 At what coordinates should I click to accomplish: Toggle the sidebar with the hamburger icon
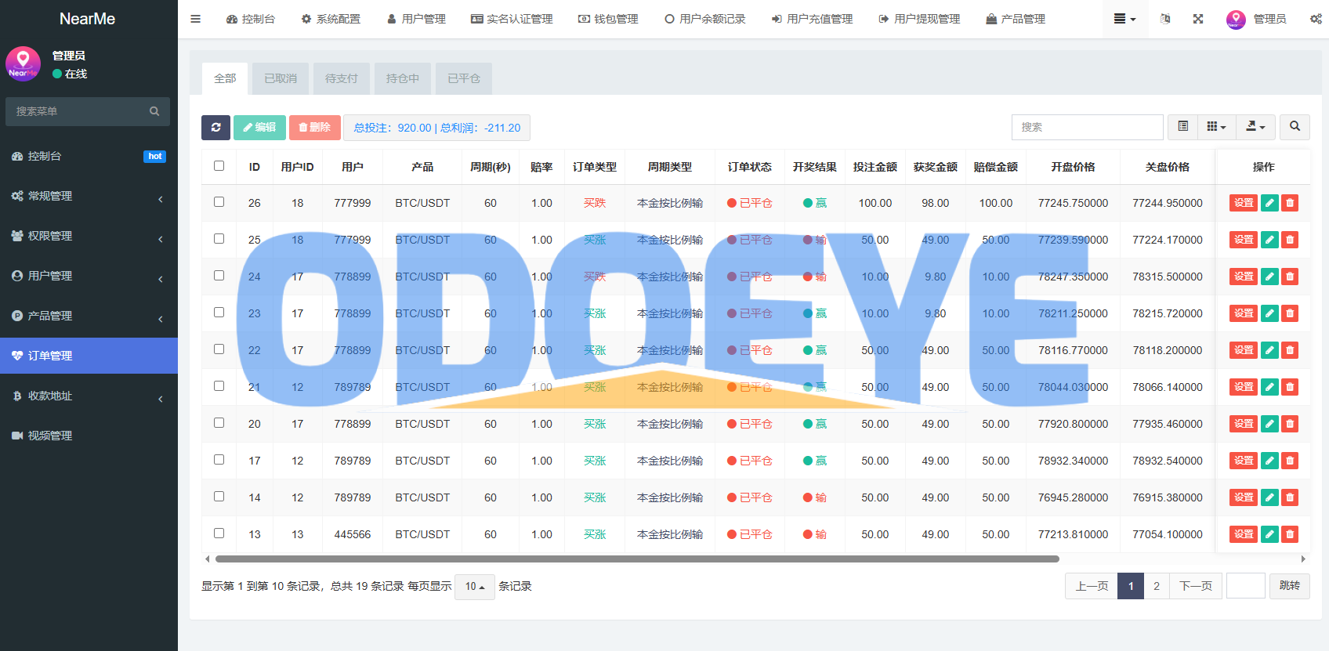[x=196, y=19]
